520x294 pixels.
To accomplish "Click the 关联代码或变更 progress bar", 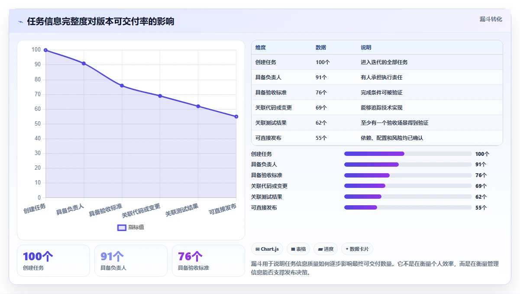I will [x=408, y=186].
